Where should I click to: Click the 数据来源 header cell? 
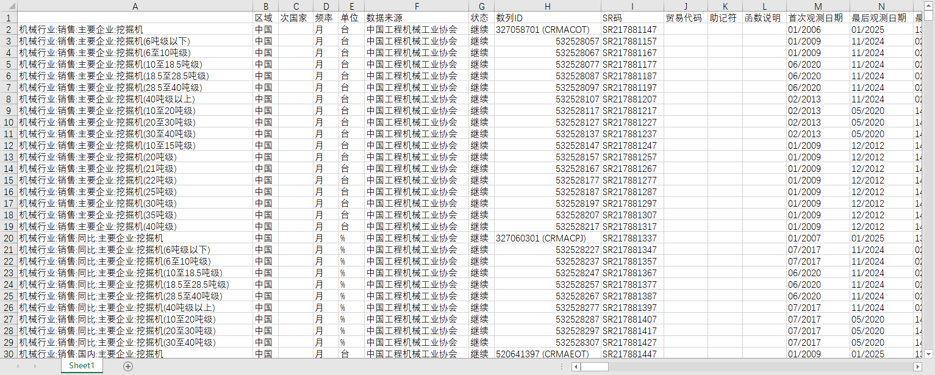[417, 18]
